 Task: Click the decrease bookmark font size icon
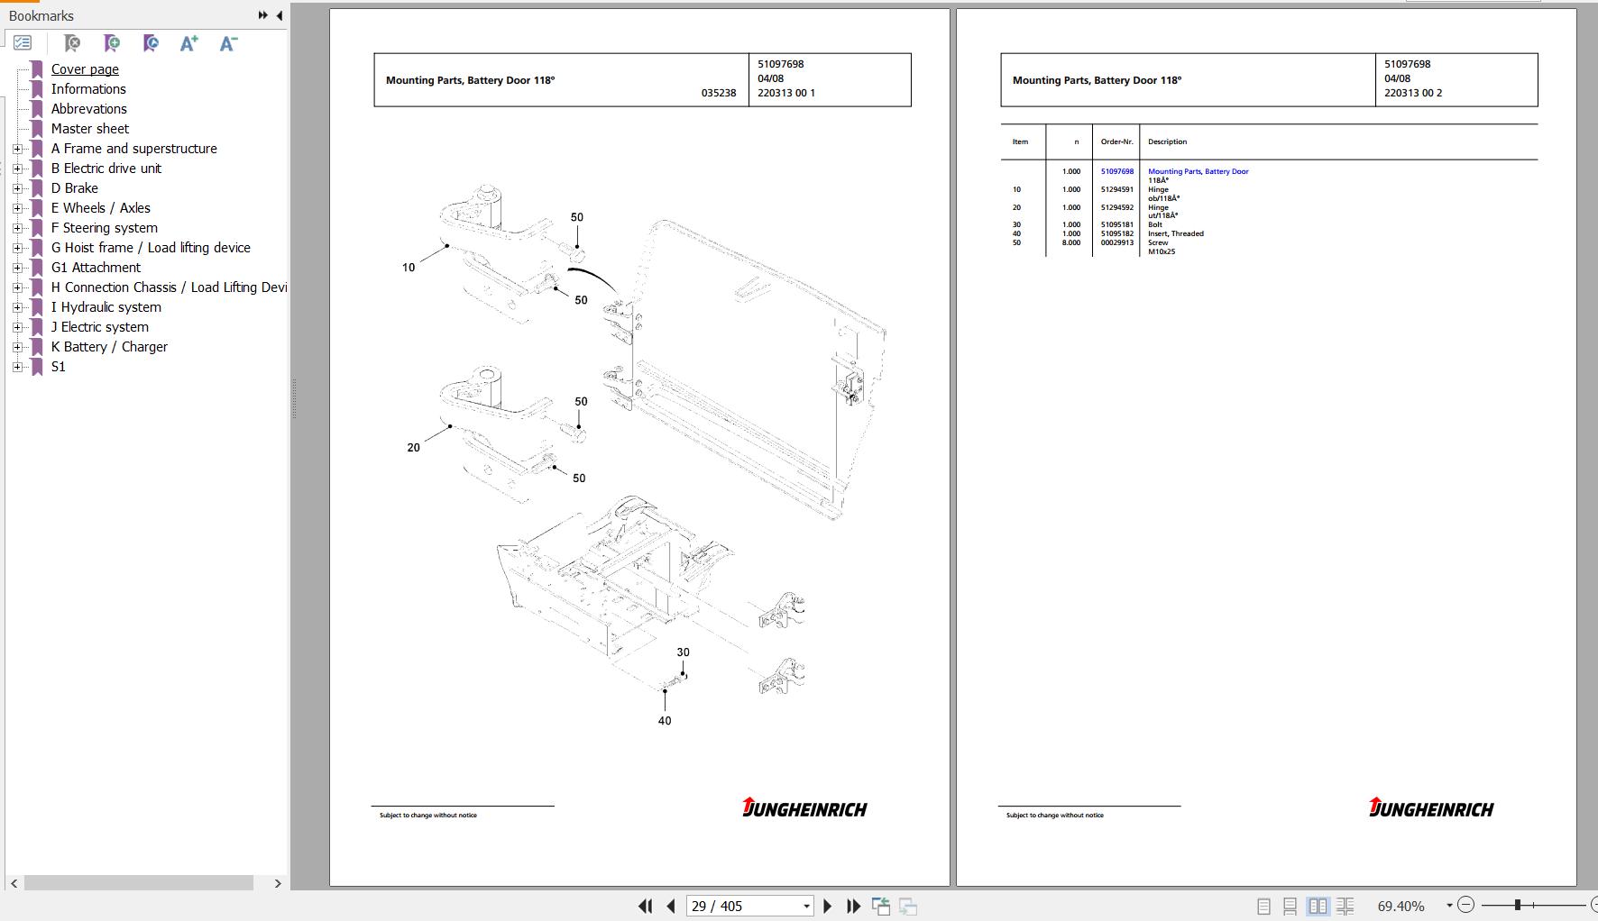click(x=228, y=43)
